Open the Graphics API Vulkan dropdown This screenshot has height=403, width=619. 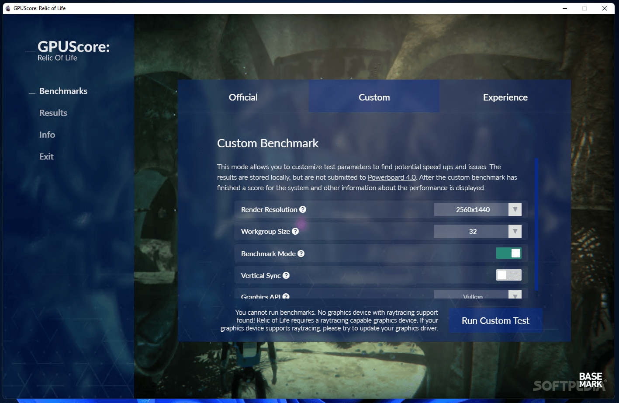click(478, 295)
